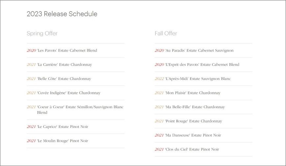Select 2021 'Ma Danseuse' Estate Pinot Noir
Viewport: 286px width, 166px height.
188,135
